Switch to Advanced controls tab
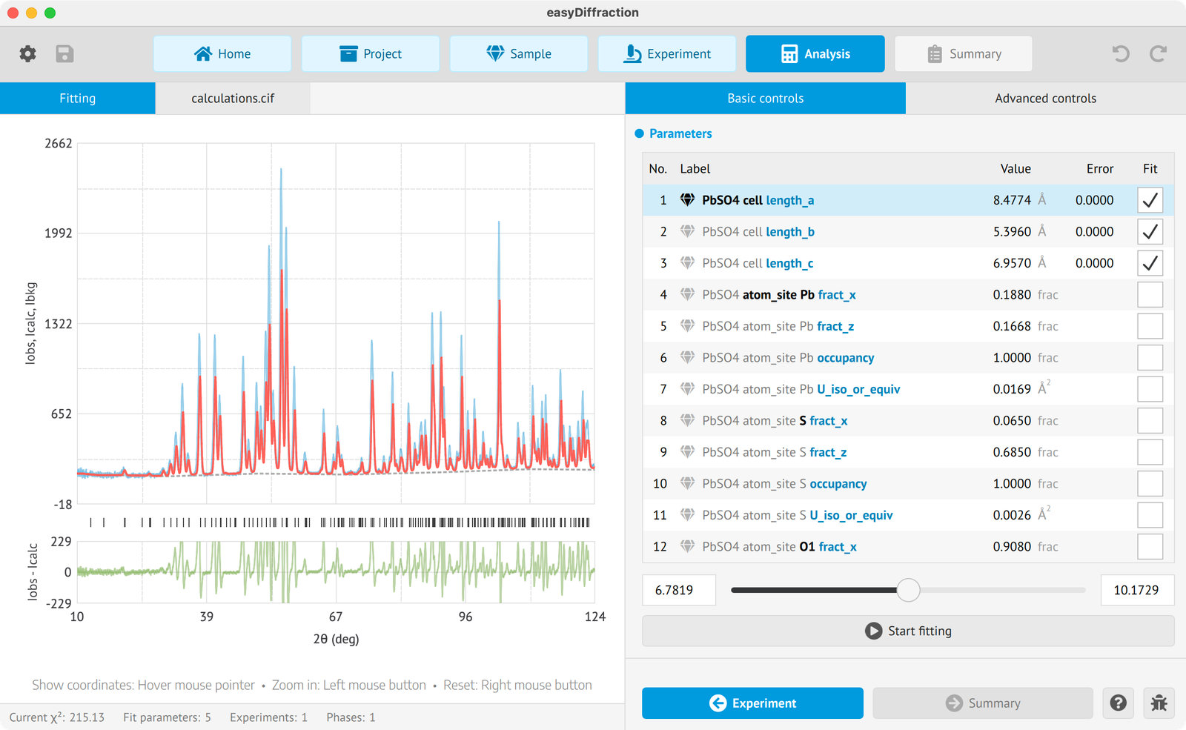This screenshot has height=730, width=1186. click(1045, 98)
